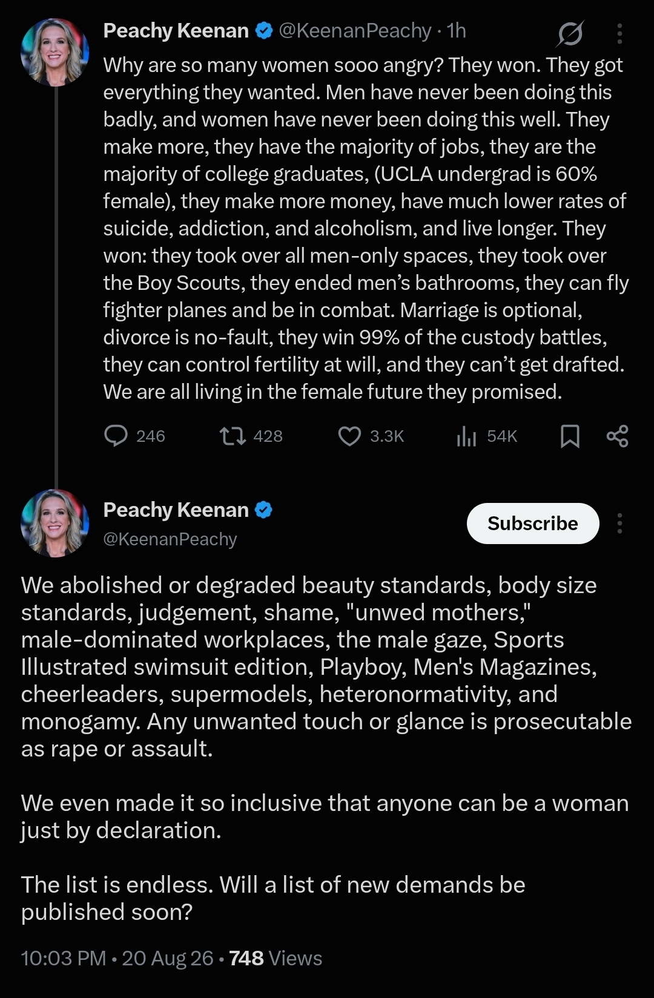This screenshot has height=998, width=654.
Task: Open three-dot menu beside Subscribe button
Action: coord(619,523)
